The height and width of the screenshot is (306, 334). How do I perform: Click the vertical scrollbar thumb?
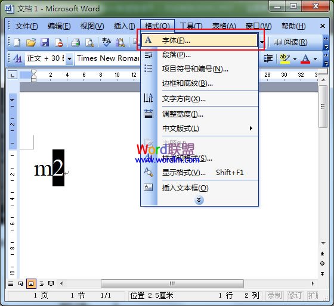coord(323,107)
